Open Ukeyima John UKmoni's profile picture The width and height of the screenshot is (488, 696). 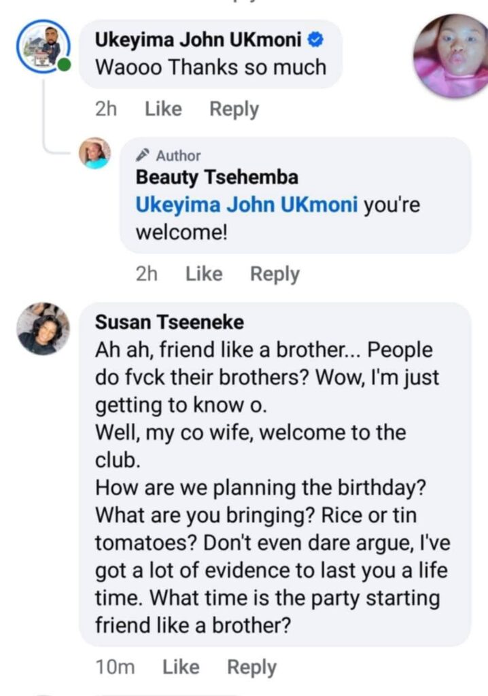click(42, 46)
